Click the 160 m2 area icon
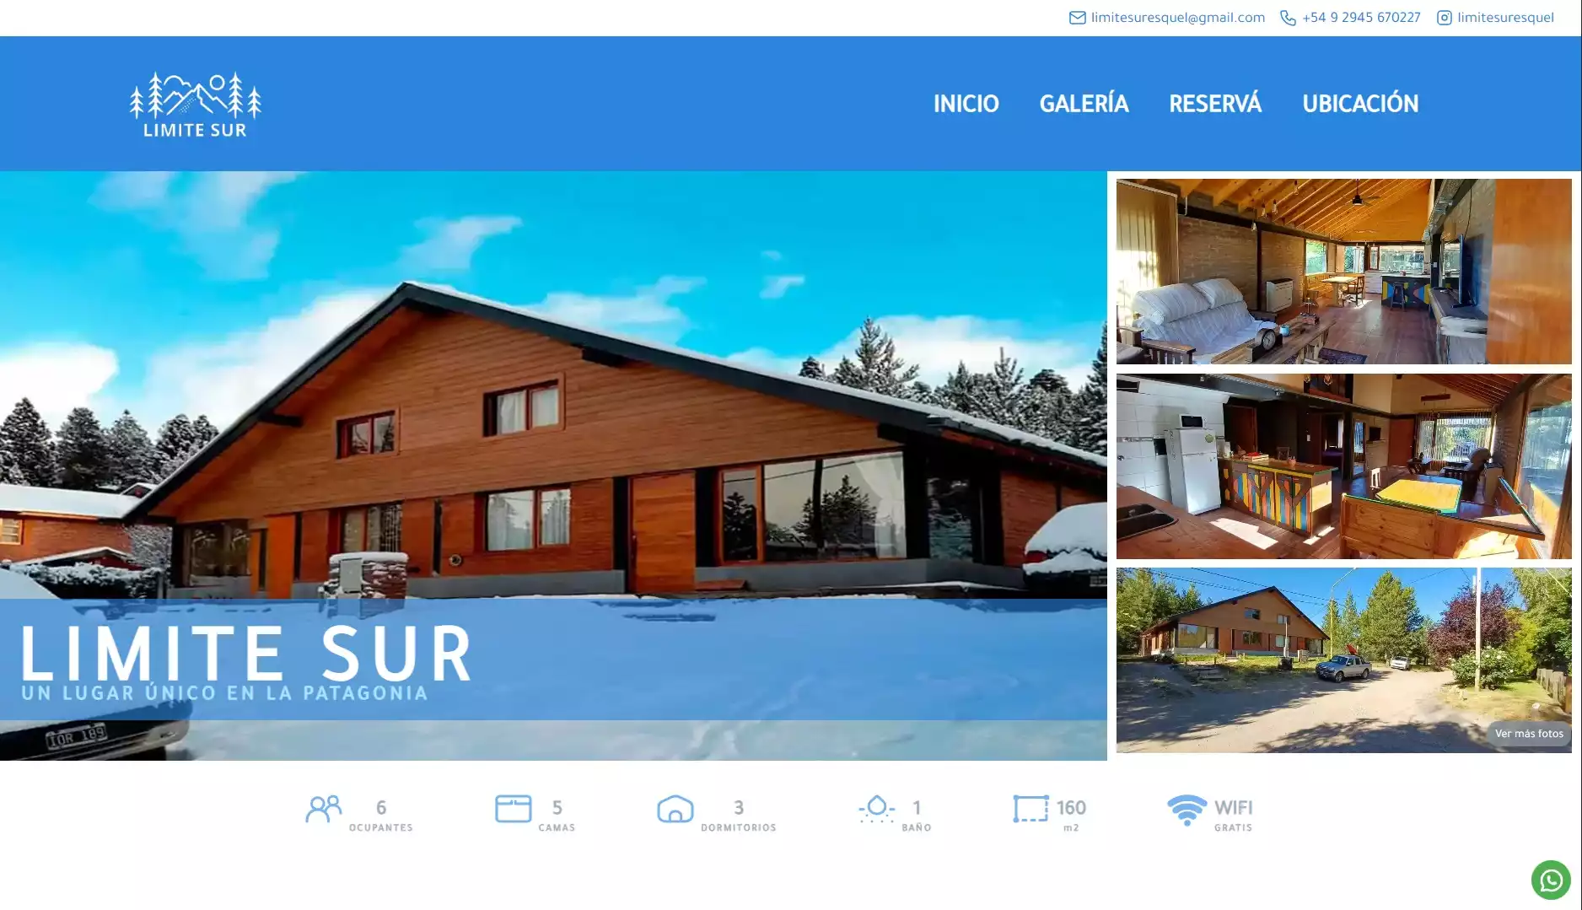The width and height of the screenshot is (1582, 910). tap(1030, 809)
